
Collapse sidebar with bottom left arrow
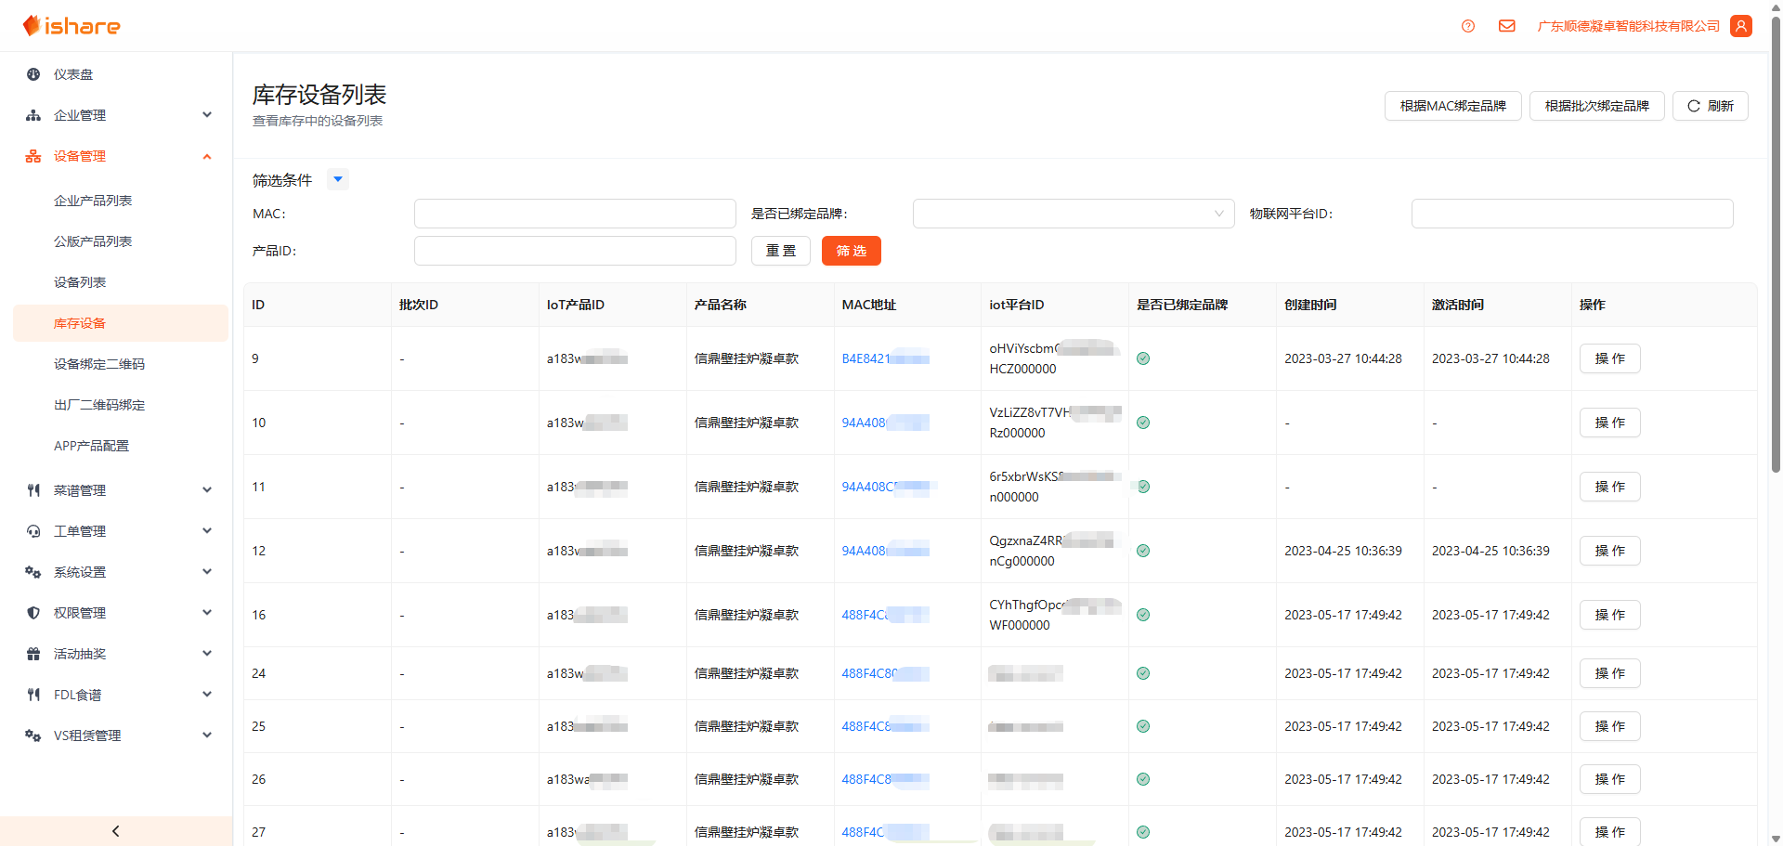pos(115,831)
